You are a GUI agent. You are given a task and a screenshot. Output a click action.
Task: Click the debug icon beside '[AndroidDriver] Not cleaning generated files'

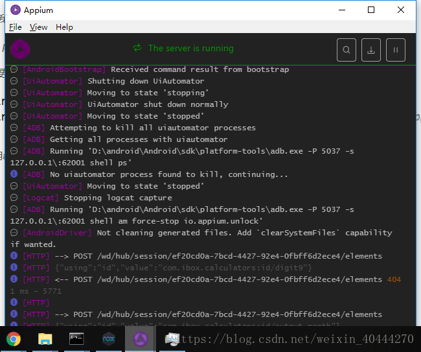pyautogui.click(x=14, y=233)
